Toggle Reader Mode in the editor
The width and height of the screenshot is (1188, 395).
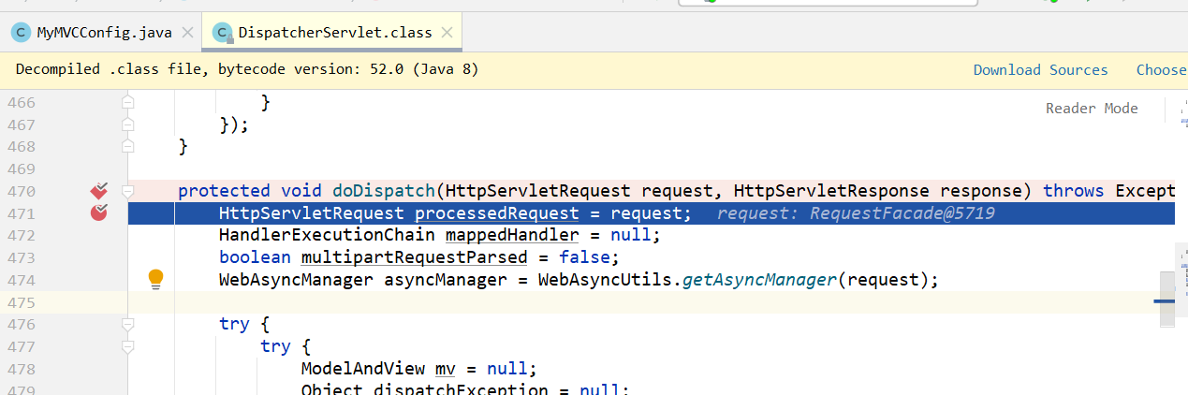tap(1092, 109)
